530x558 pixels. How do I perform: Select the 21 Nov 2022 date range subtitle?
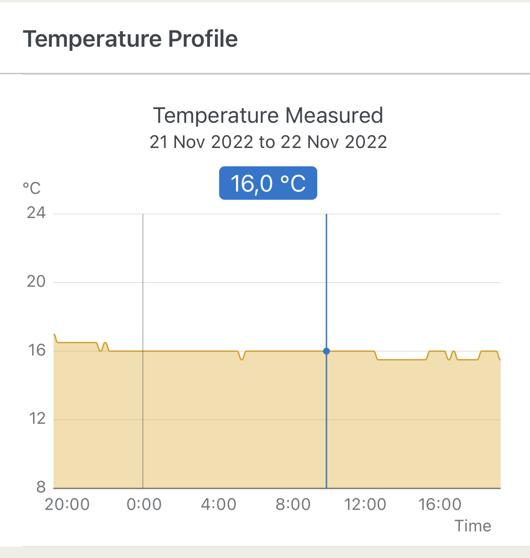[x=268, y=142]
